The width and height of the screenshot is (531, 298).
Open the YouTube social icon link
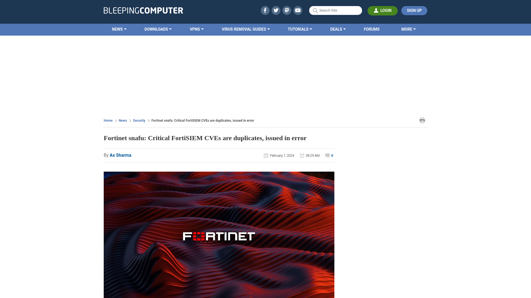tap(298, 10)
